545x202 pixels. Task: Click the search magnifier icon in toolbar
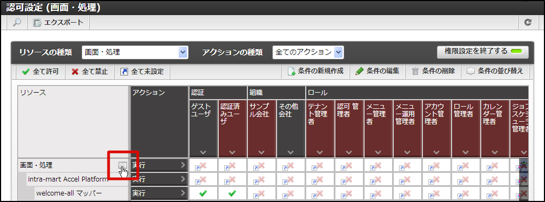coord(17,23)
